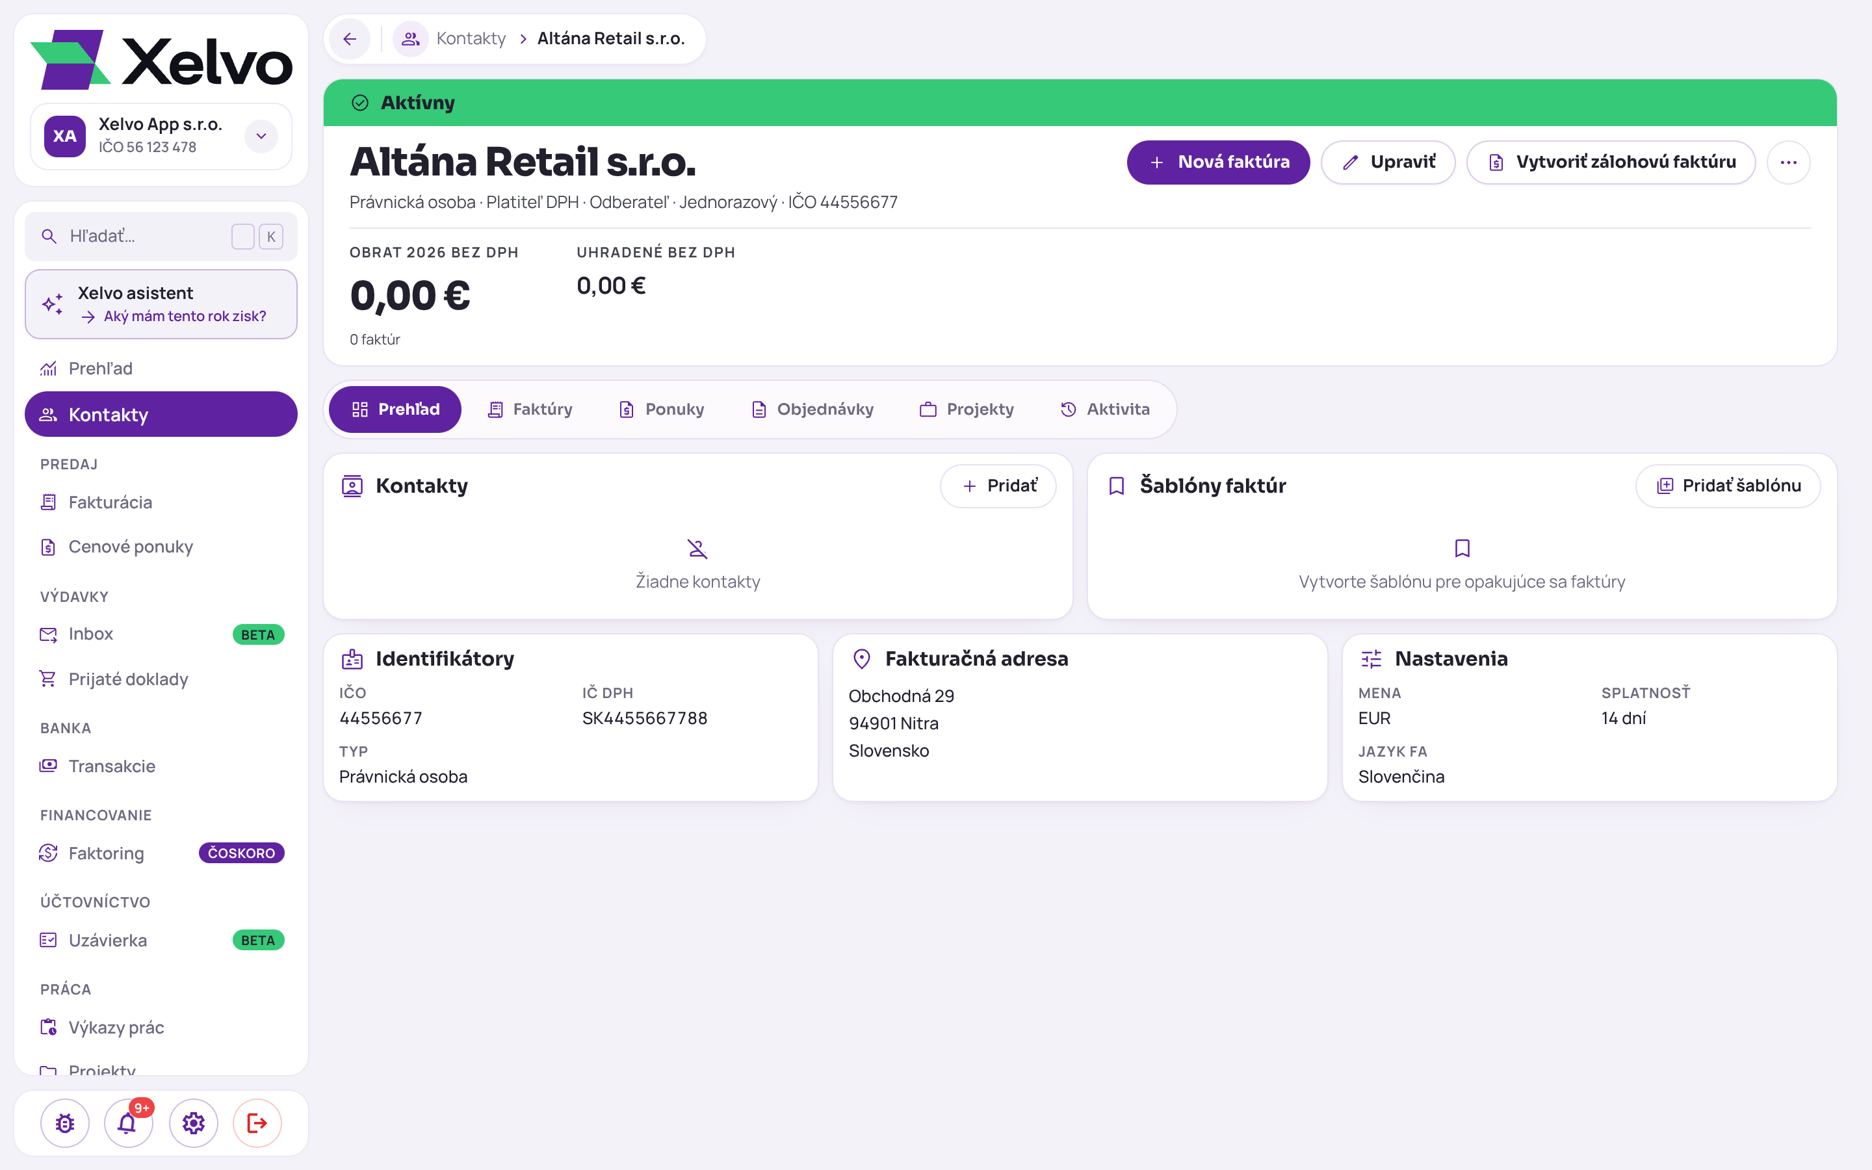Open Inbox in the sidebar
Screen dimensions: 1872x1170
tap(161, 634)
